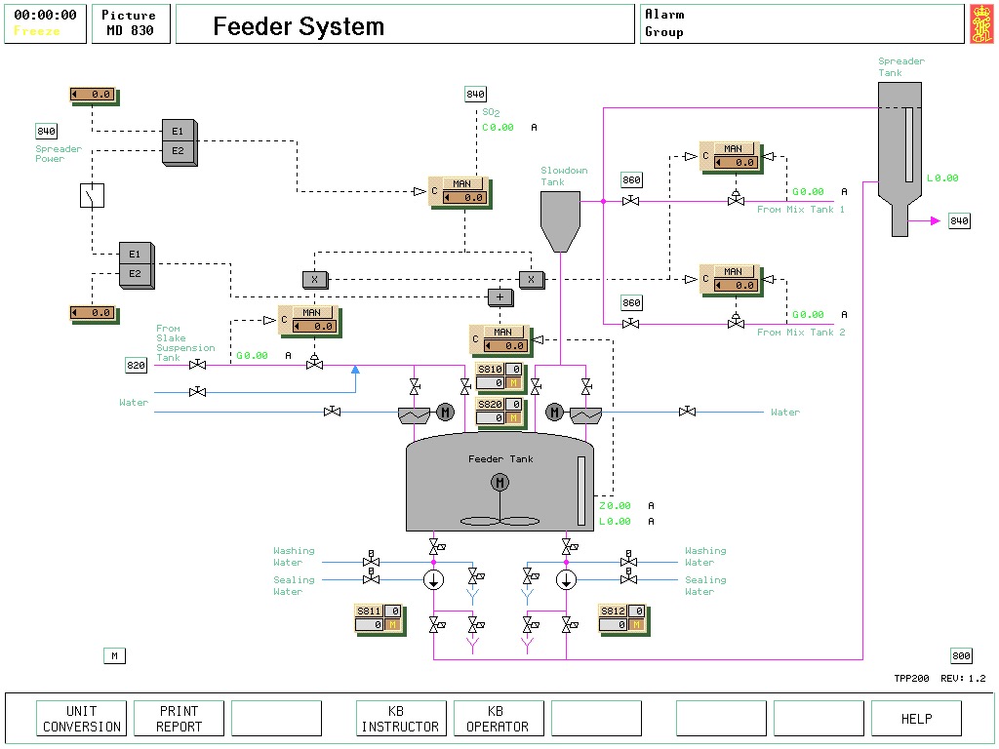Click the right feeder pump symbol
The width and height of the screenshot is (999, 749).
(x=567, y=579)
